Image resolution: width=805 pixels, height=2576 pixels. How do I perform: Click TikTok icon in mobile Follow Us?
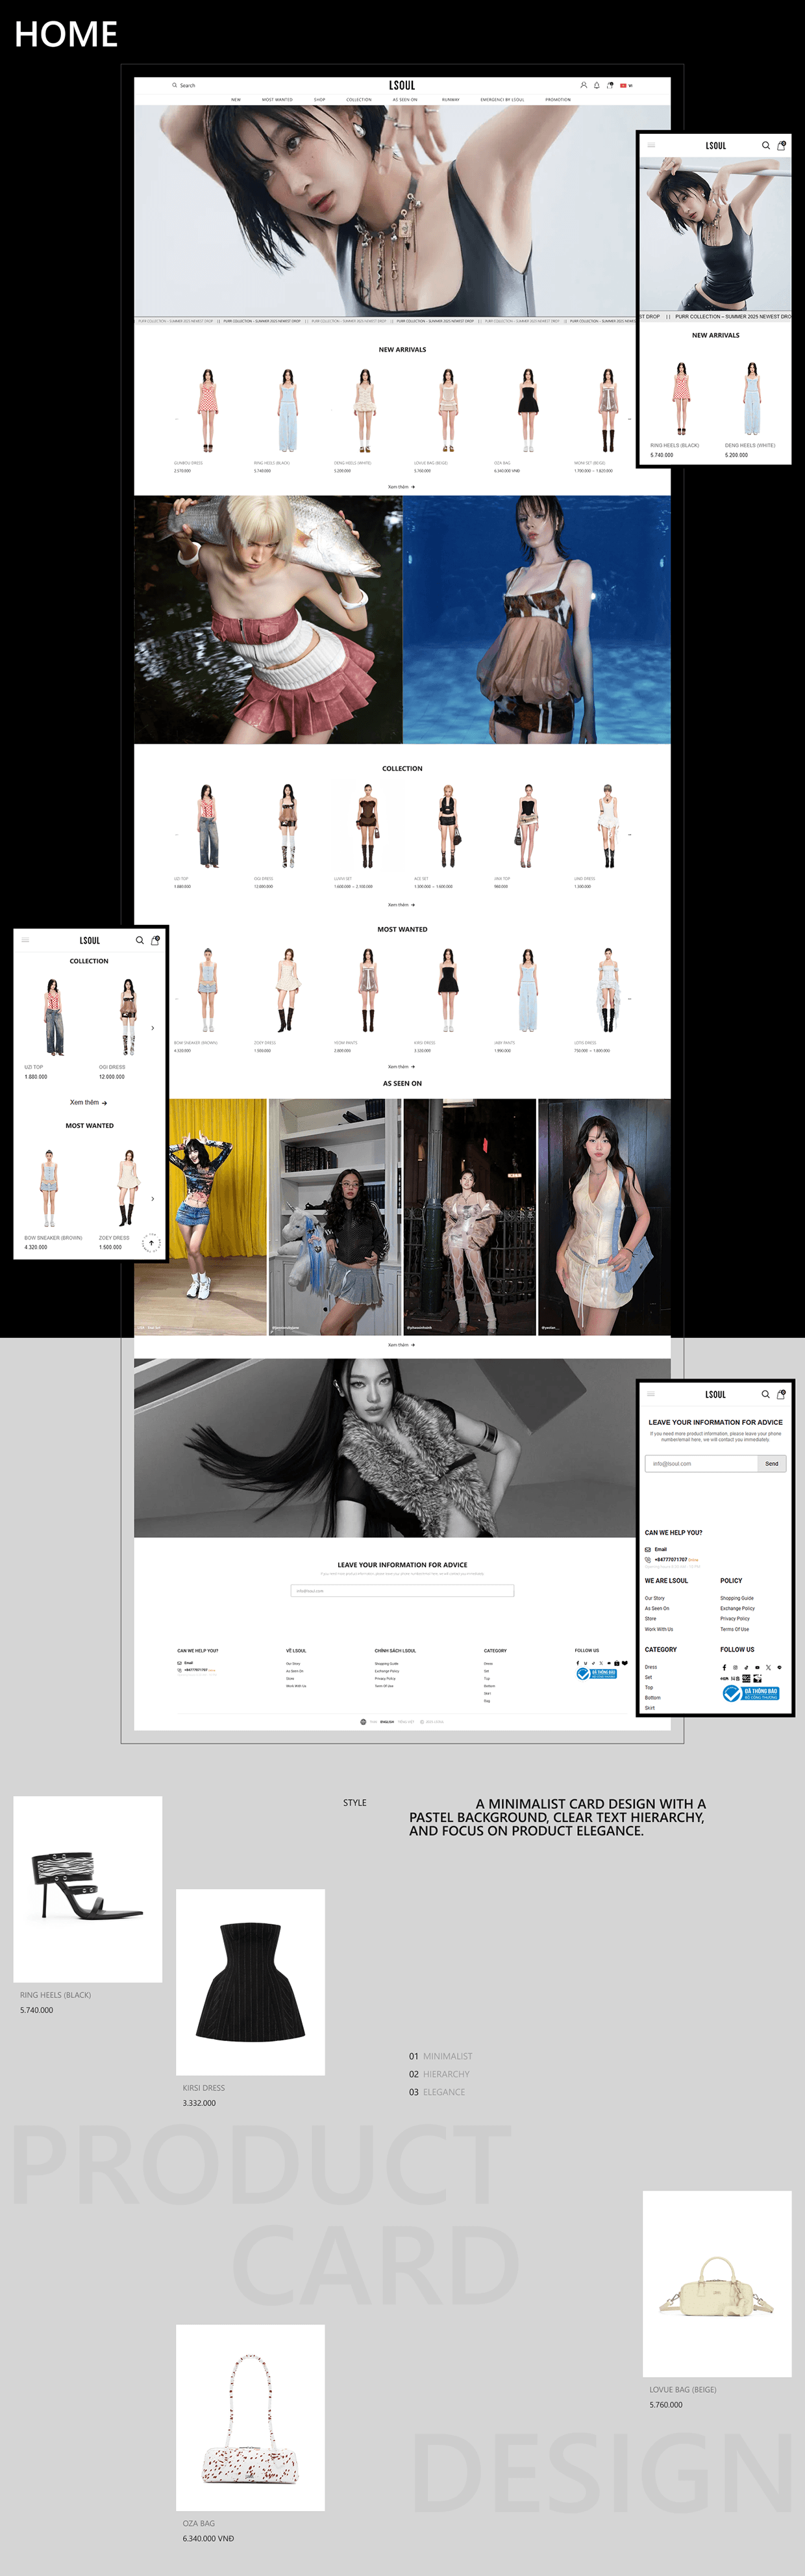(746, 1668)
